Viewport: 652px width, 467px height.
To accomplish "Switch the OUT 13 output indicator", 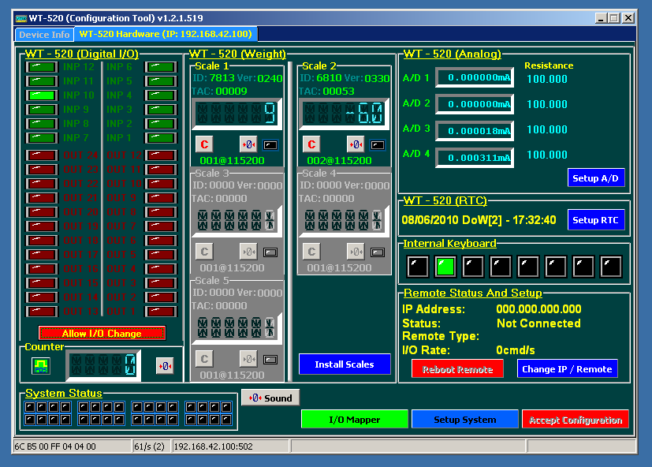I will pos(42,312).
